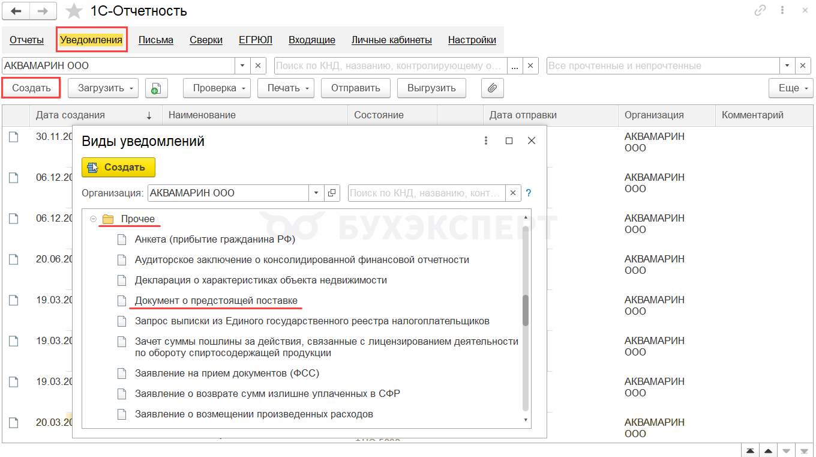The height and width of the screenshot is (457, 816).
Task: Open the dialog's Организация dropdown arrow
Action: pyautogui.click(x=317, y=193)
